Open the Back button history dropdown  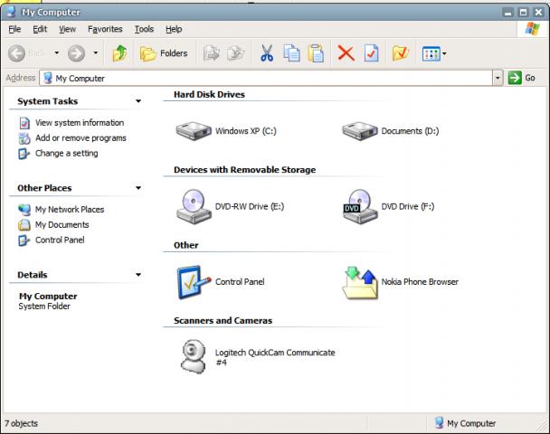tap(56, 53)
